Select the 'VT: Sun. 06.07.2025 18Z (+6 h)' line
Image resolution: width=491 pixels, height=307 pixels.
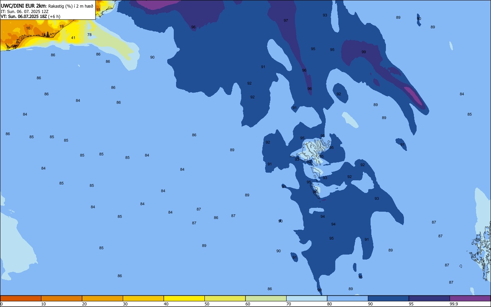pyautogui.click(x=30, y=16)
